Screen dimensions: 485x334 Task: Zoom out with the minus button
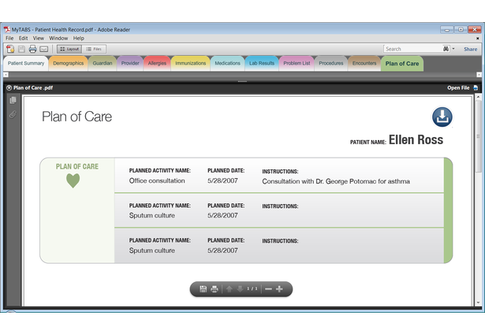(x=268, y=289)
